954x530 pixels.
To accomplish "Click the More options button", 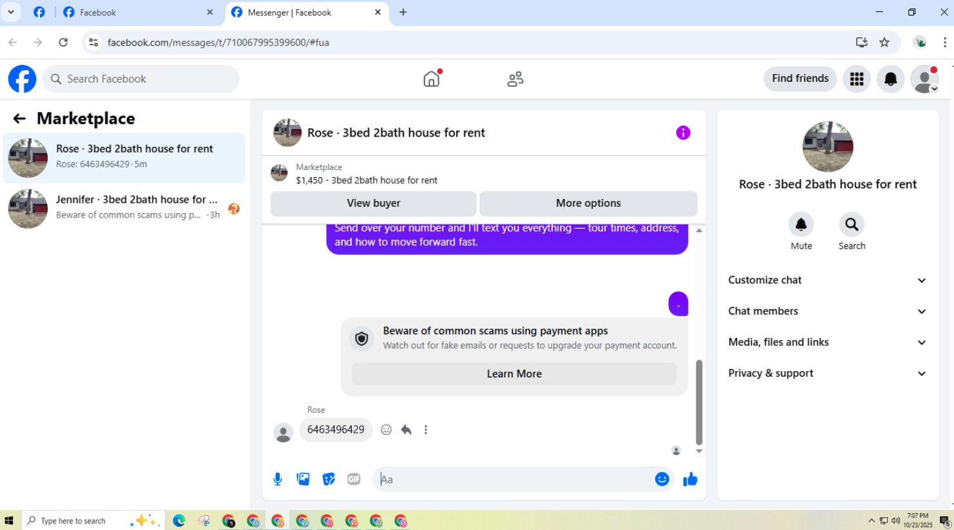I will (x=588, y=203).
